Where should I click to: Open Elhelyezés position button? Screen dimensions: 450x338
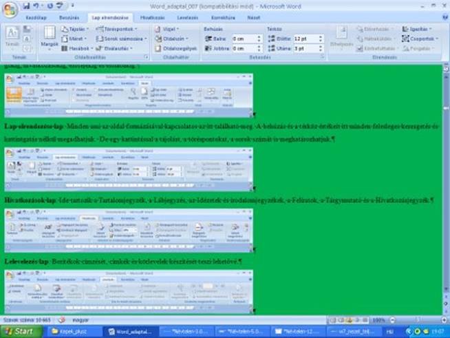tap(341, 39)
